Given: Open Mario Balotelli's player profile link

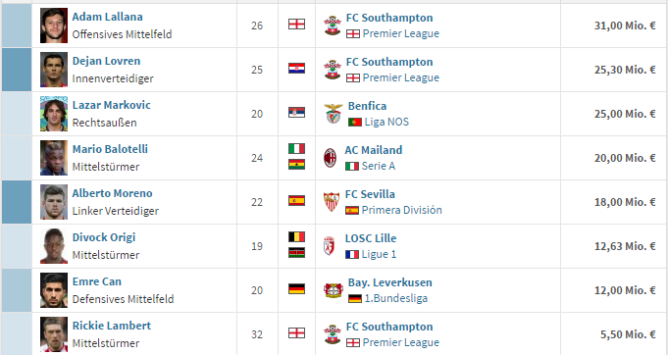Looking at the screenshot, I should point(110,149).
